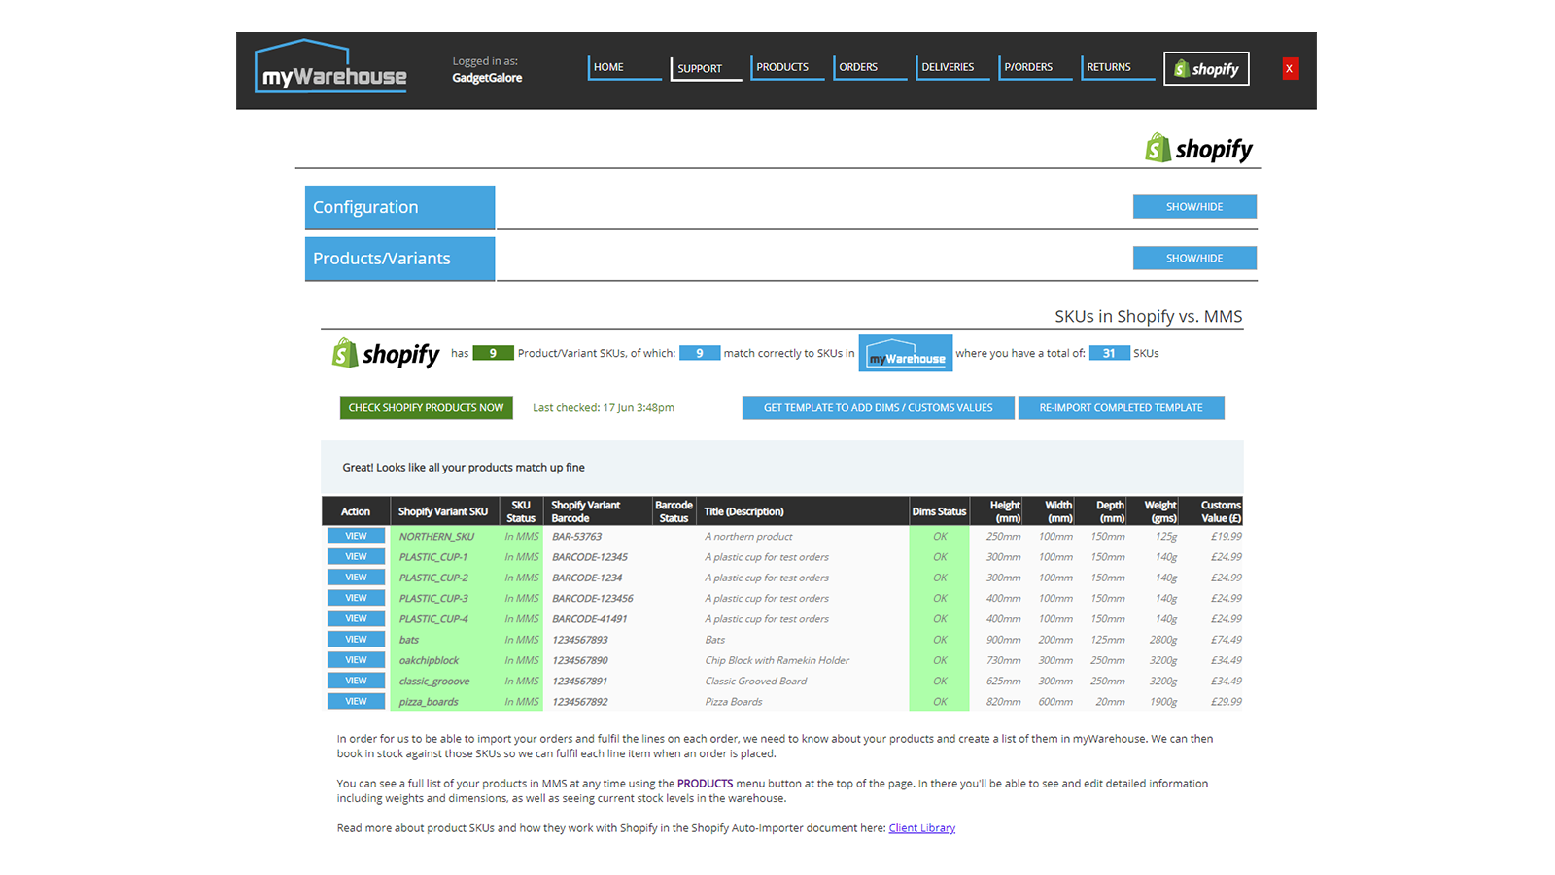The width and height of the screenshot is (1555, 875).
Task: Open the Shopify button in navigation bar
Action: [x=1206, y=68]
